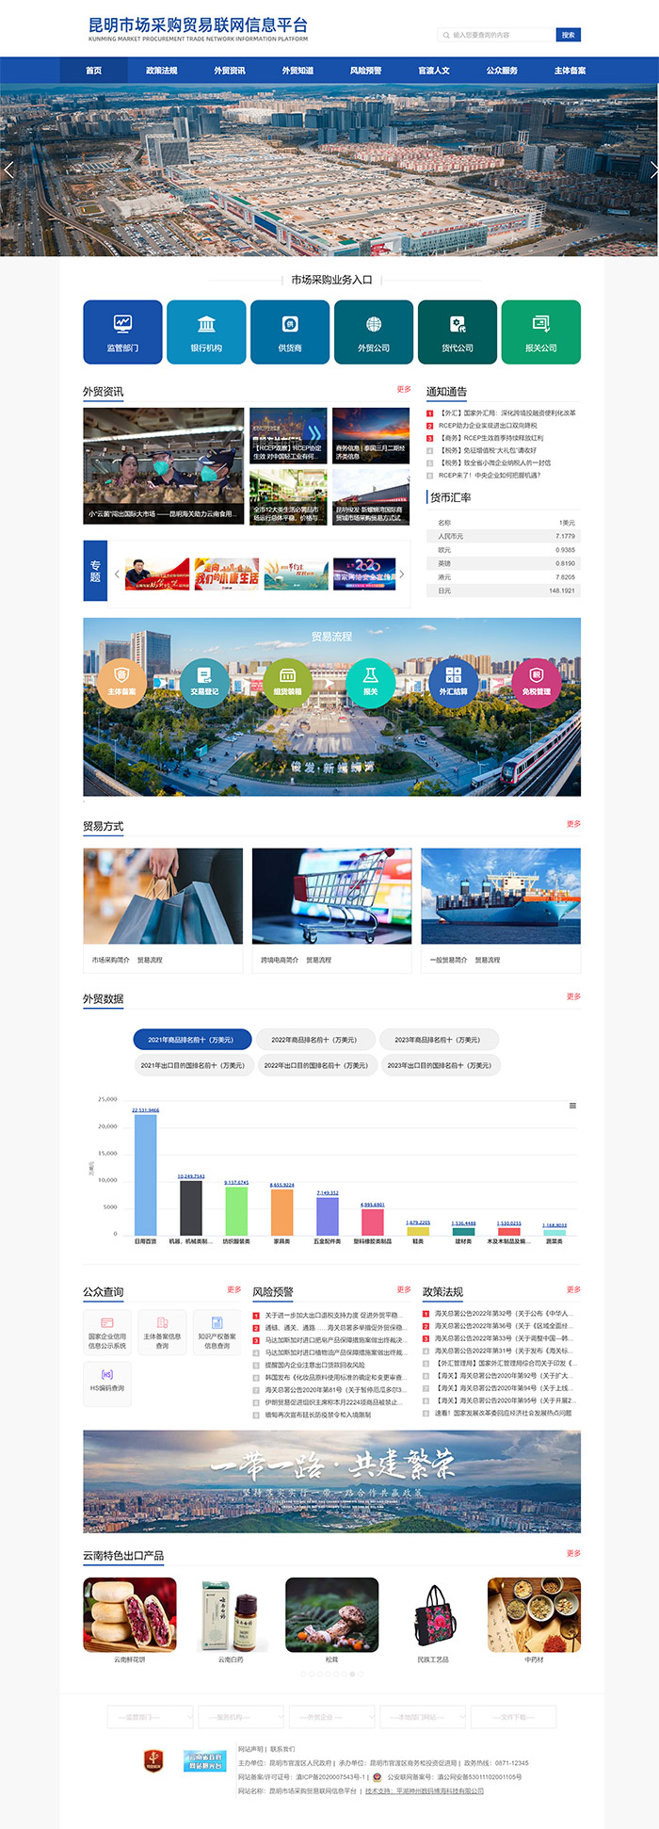This screenshot has width=659, height=1829.
Task: Open the 监管部门 business entry icon
Action: [x=122, y=332]
